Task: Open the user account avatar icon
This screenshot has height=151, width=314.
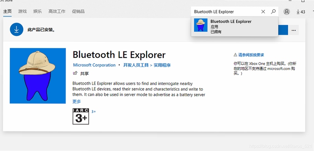Action: [x=287, y=12]
